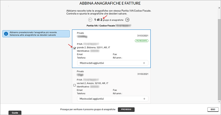Go to previous group of anagrafiche arrow
Image resolution: width=221 pixels, height=115 pixels.
point(90,20)
